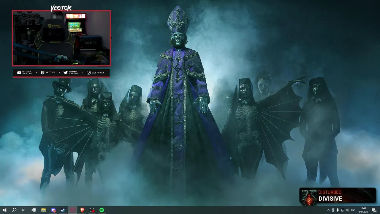Open the network status tray icon

[x=342, y=210]
